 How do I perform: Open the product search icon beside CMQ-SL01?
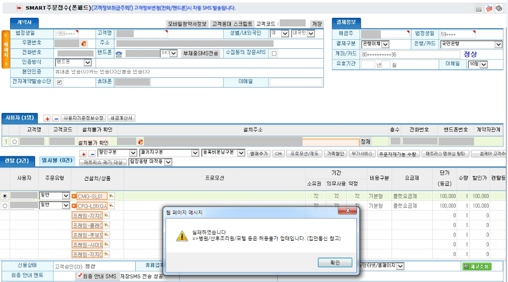pos(111,196)
